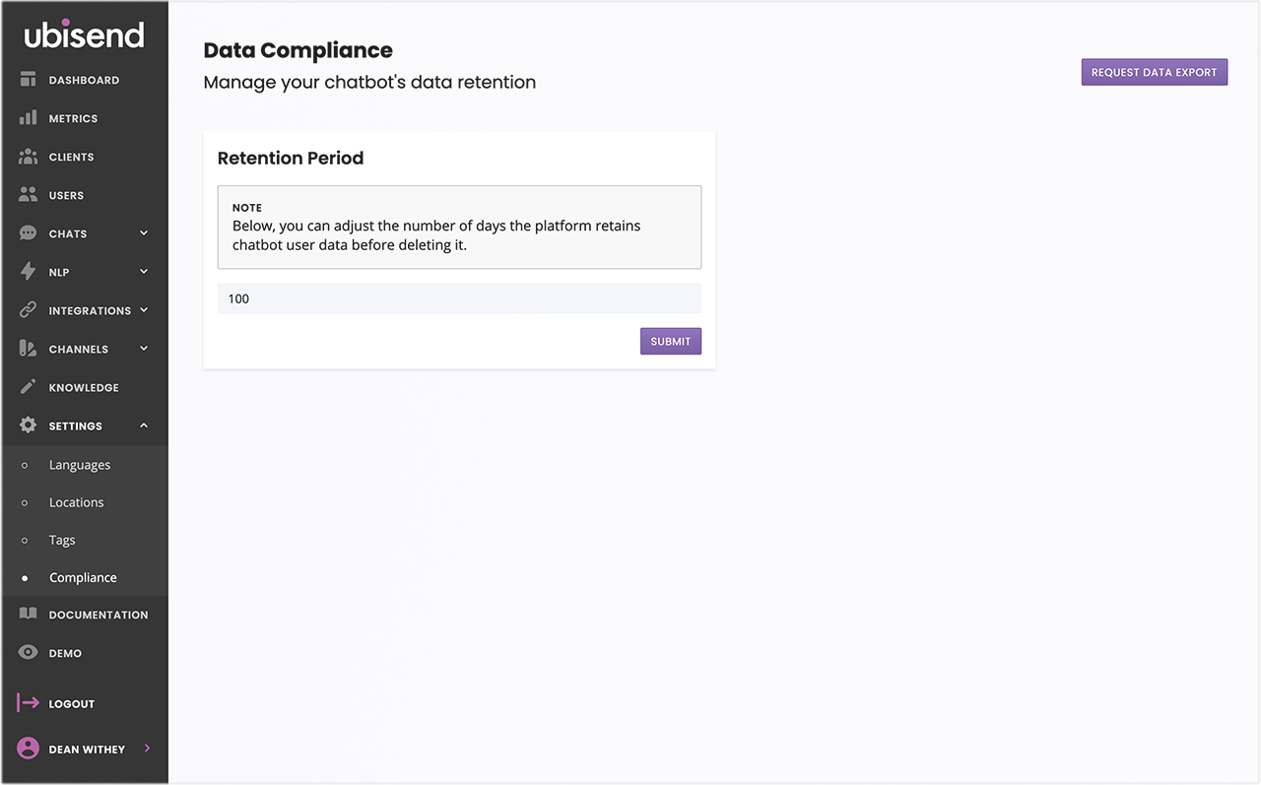Open the Languages settings page
The width and height of the screenshot is (1261, 785).
click(x=80, y=465)
